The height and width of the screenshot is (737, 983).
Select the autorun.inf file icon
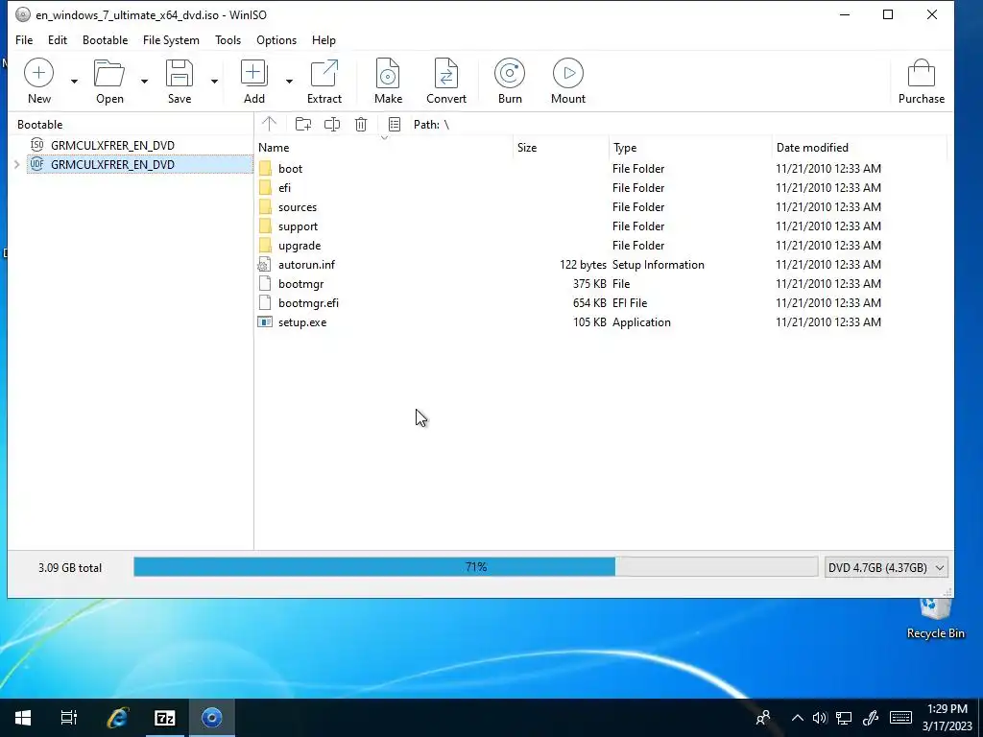pos(265,265)
